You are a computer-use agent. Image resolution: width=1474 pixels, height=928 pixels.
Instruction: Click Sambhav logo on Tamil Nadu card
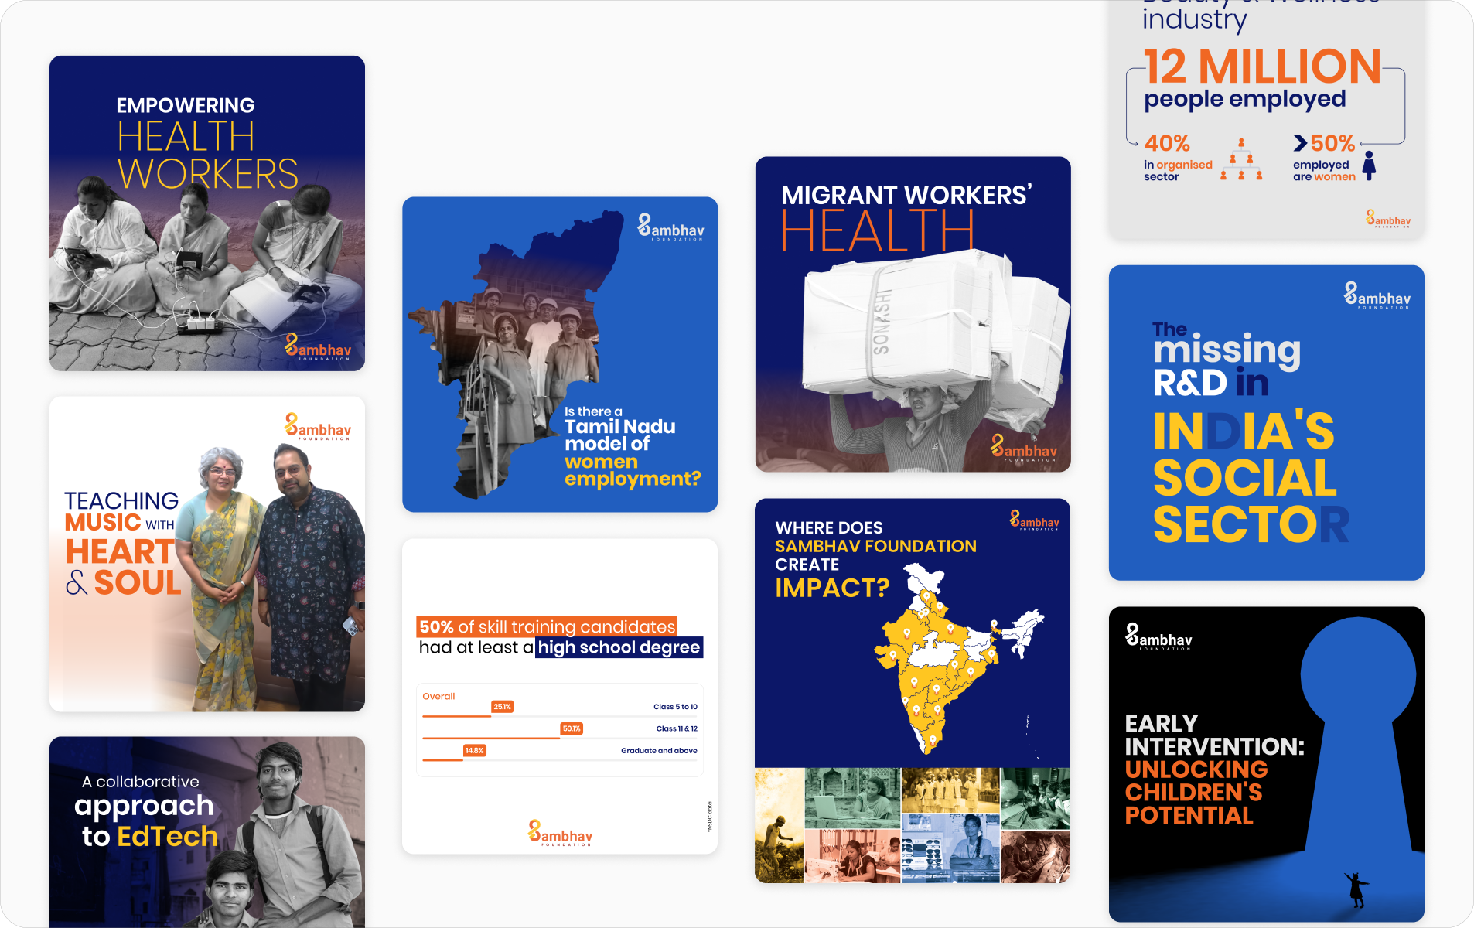click(670, 227)
